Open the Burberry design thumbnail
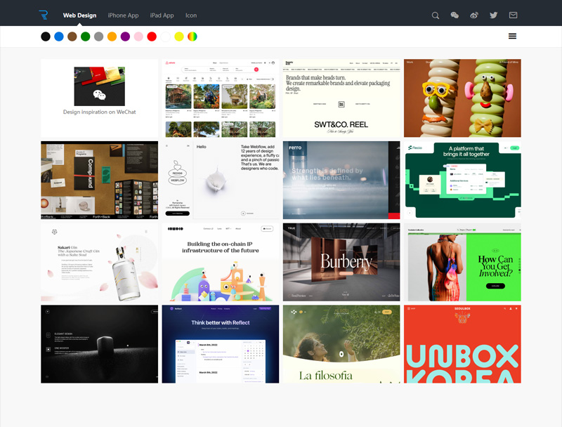Viewport: 562px width, 427px height. [x=341, y=262]
